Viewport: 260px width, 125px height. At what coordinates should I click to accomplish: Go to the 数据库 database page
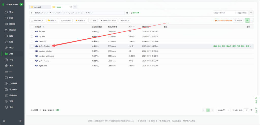pos(12,24)
